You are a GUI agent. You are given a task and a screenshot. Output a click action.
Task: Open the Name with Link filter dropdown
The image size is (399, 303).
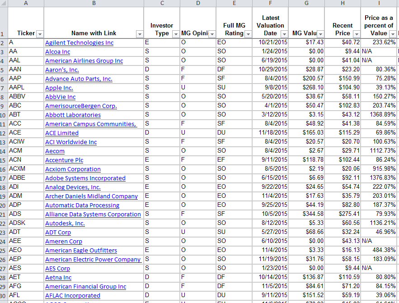(140, 34)
